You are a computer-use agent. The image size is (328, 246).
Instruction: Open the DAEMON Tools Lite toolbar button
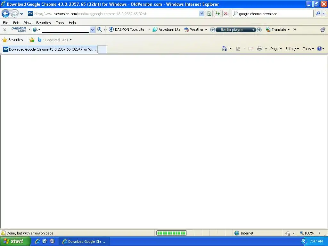coord(127,29)
